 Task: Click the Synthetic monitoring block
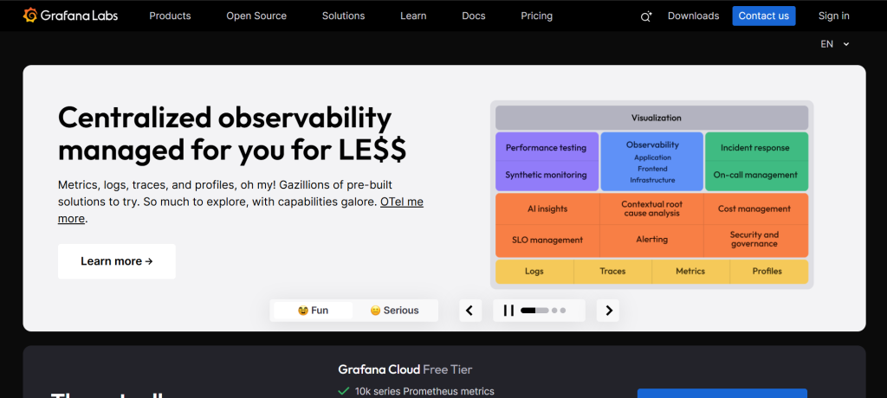(x=547, y=176)
